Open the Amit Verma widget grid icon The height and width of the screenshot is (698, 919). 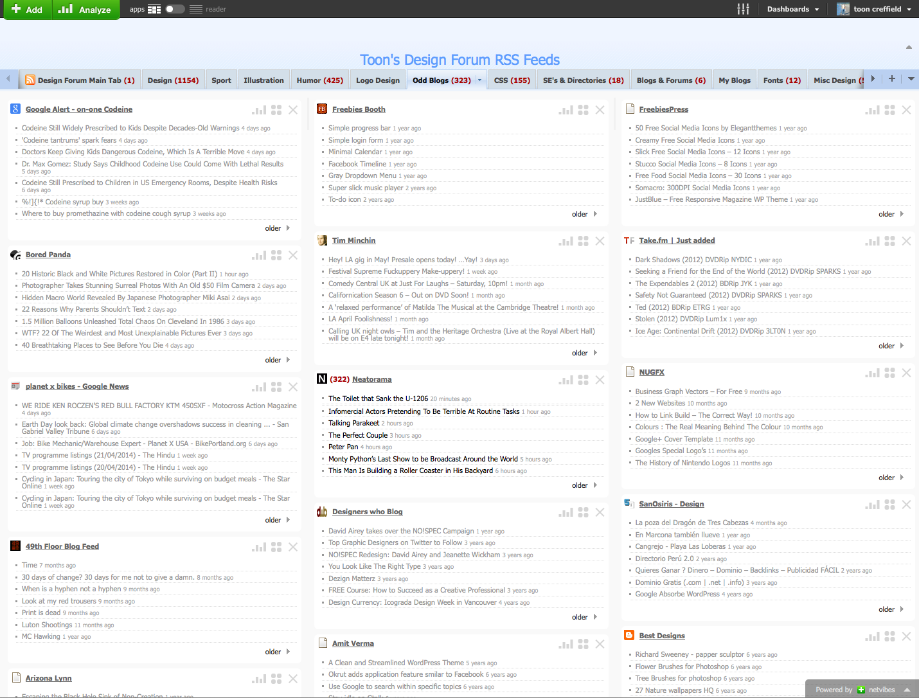(583, 644)
